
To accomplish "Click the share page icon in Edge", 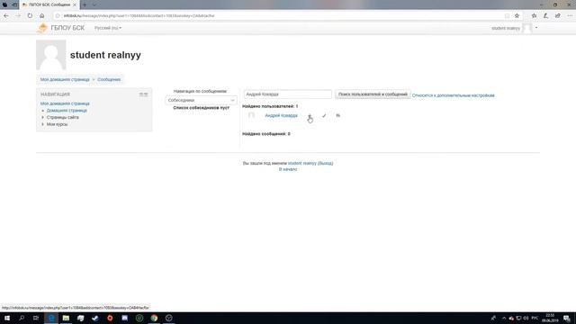I will pos(558,16).
